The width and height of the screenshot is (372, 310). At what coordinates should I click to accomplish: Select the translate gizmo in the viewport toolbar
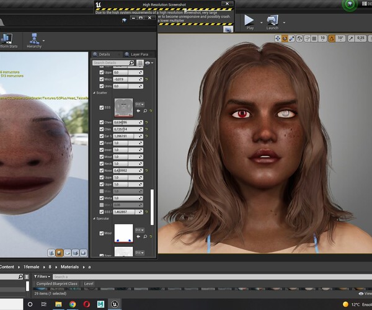(x=277, y=38)
